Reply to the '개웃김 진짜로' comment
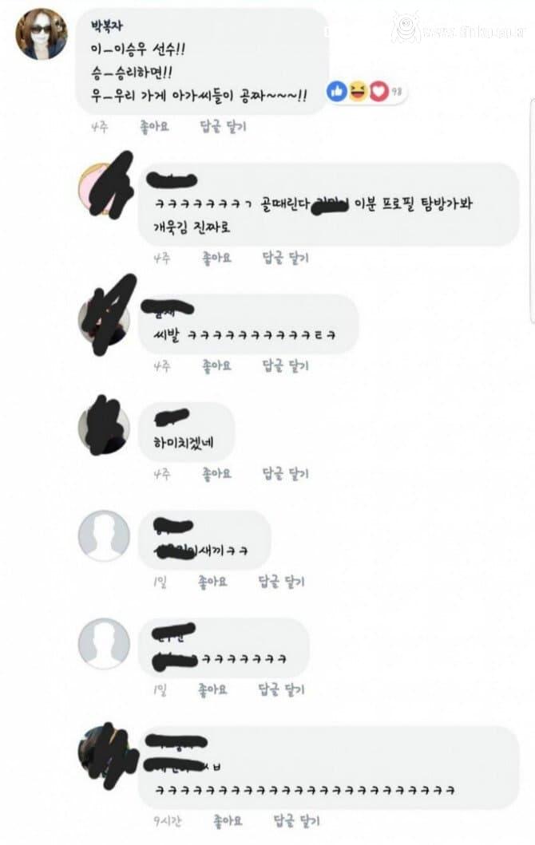The width and height of the screenshot is (535, 845). [x=285, y=259]
